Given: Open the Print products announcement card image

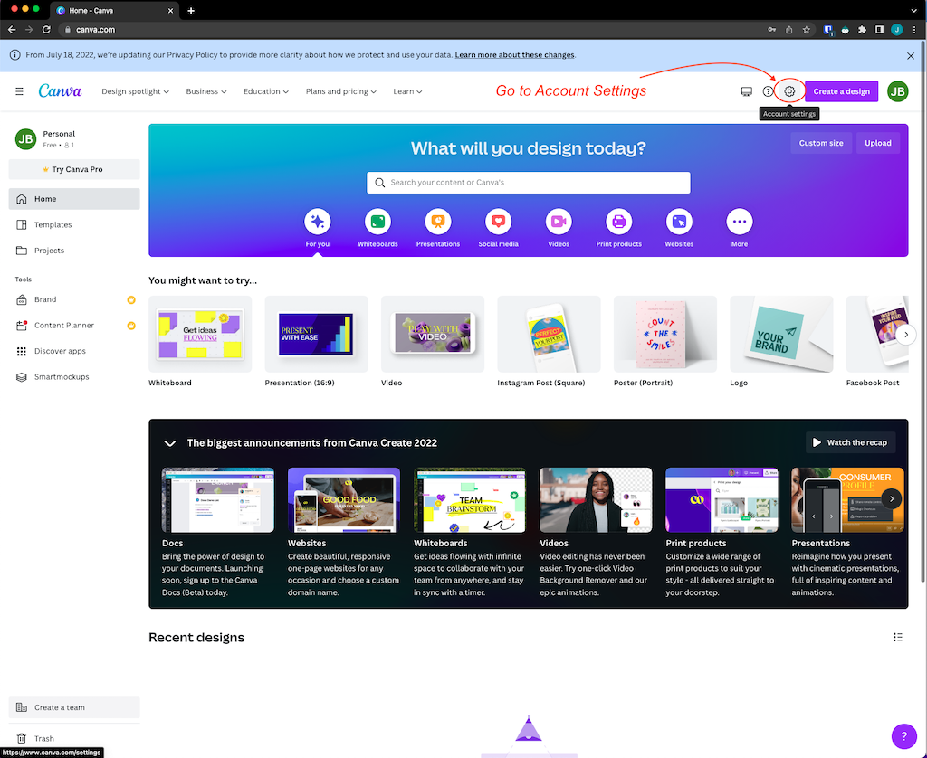Looking at the screenshot, I should click(x=722, y=500).
